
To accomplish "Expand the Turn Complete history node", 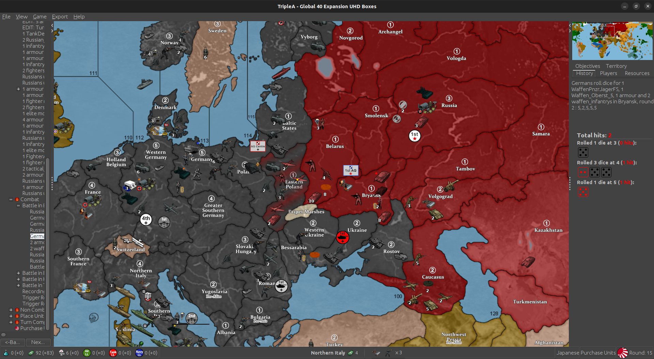I will coord(11,322).
